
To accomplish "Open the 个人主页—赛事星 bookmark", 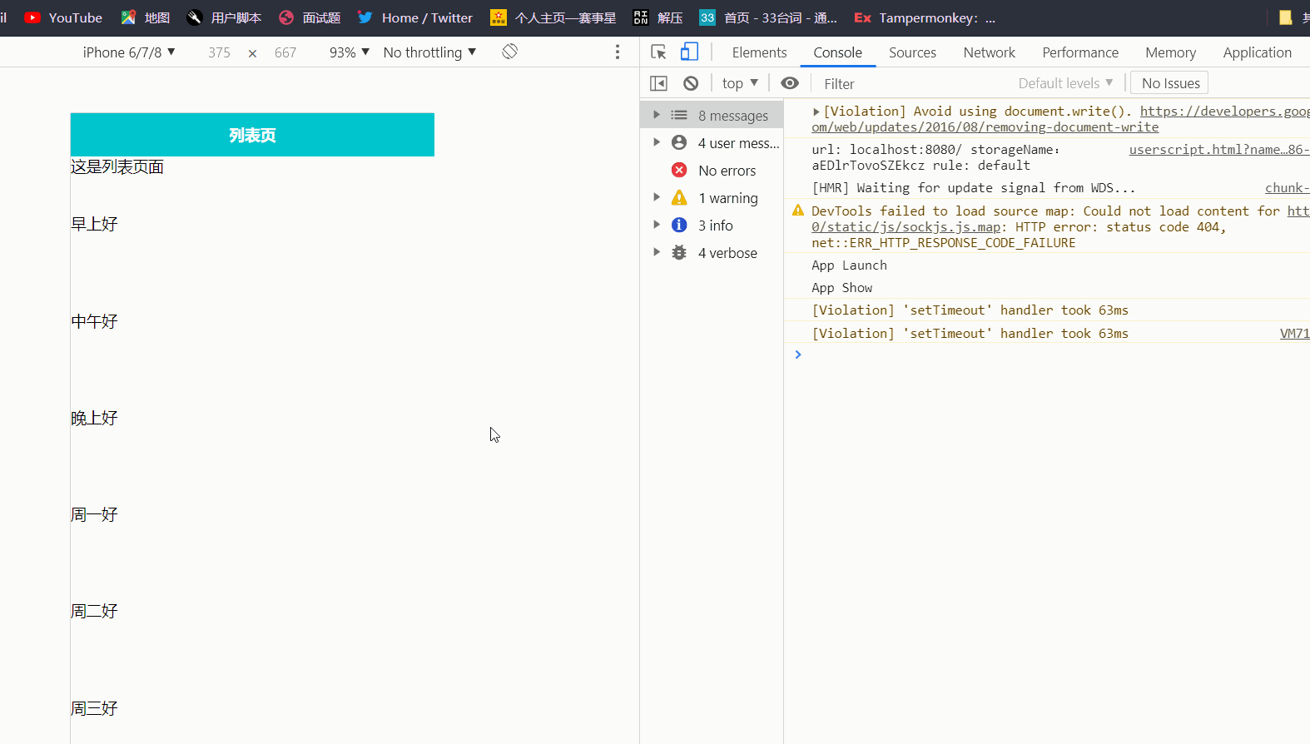I will [x=553, y=17].
